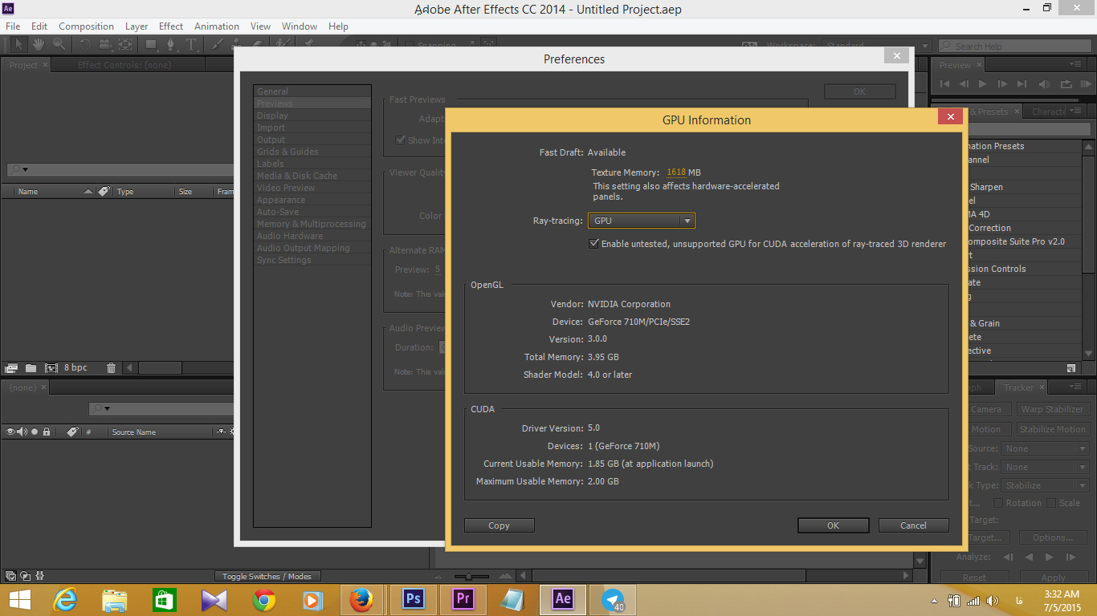
Task: Select the Pan Behind anchor point tool
Action: (x=126, y=45)
